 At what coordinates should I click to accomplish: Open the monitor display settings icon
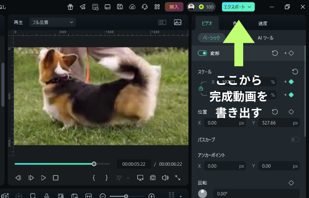coord(140,178)
